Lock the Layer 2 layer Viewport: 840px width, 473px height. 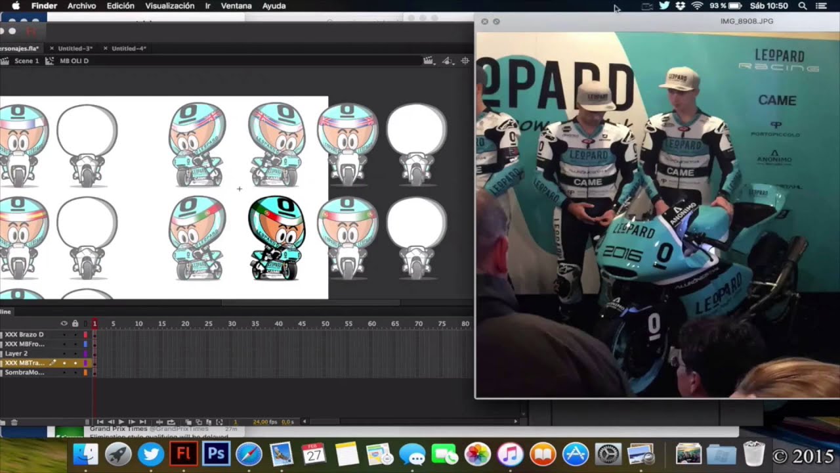(x=75, y=353)
